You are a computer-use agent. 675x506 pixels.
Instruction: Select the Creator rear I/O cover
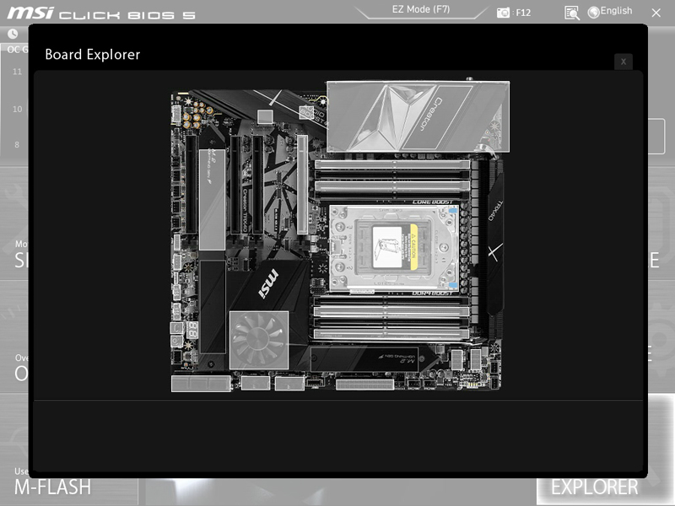pyautogui.click(x=418, y=116)
